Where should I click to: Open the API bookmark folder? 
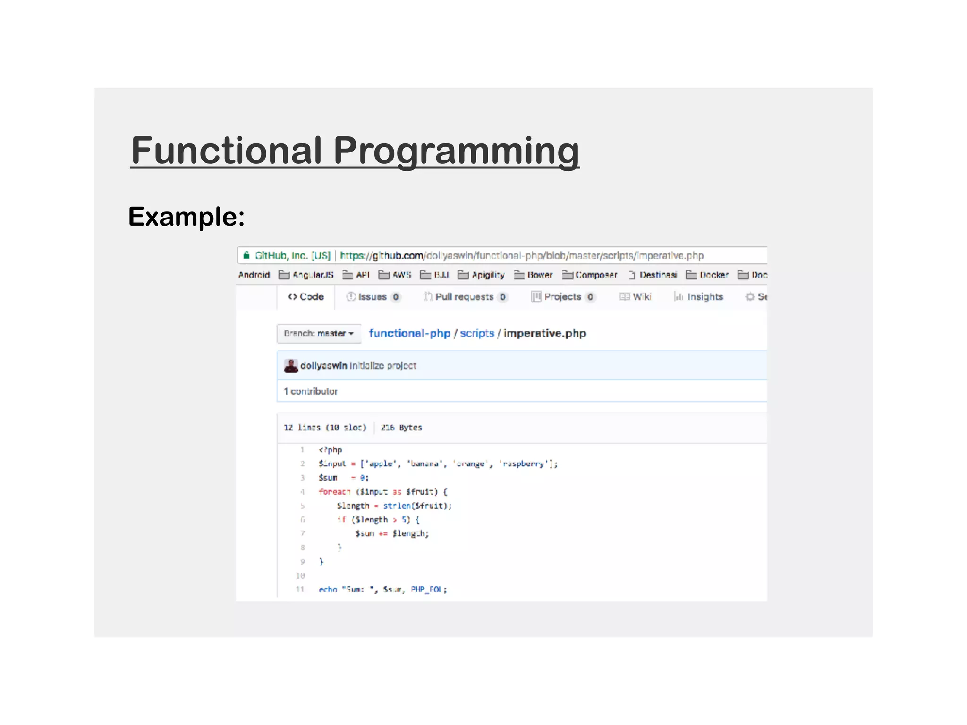(x=356, y=275)
